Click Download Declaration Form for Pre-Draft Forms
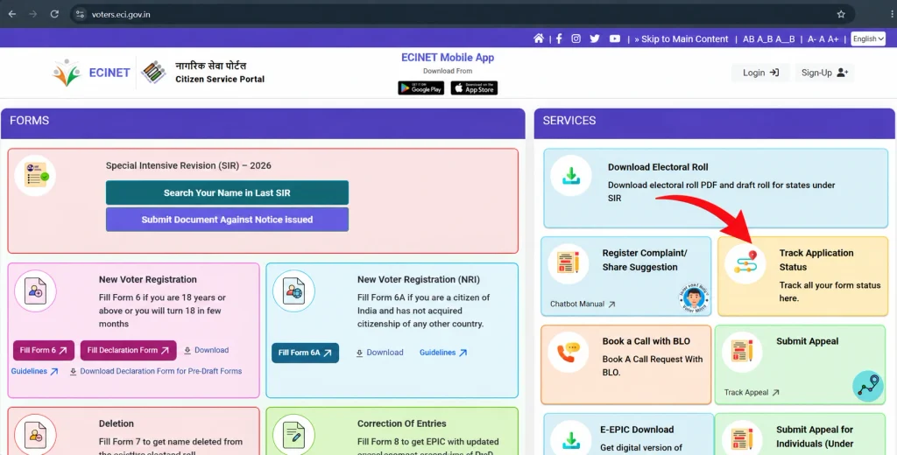 point(156,372)
